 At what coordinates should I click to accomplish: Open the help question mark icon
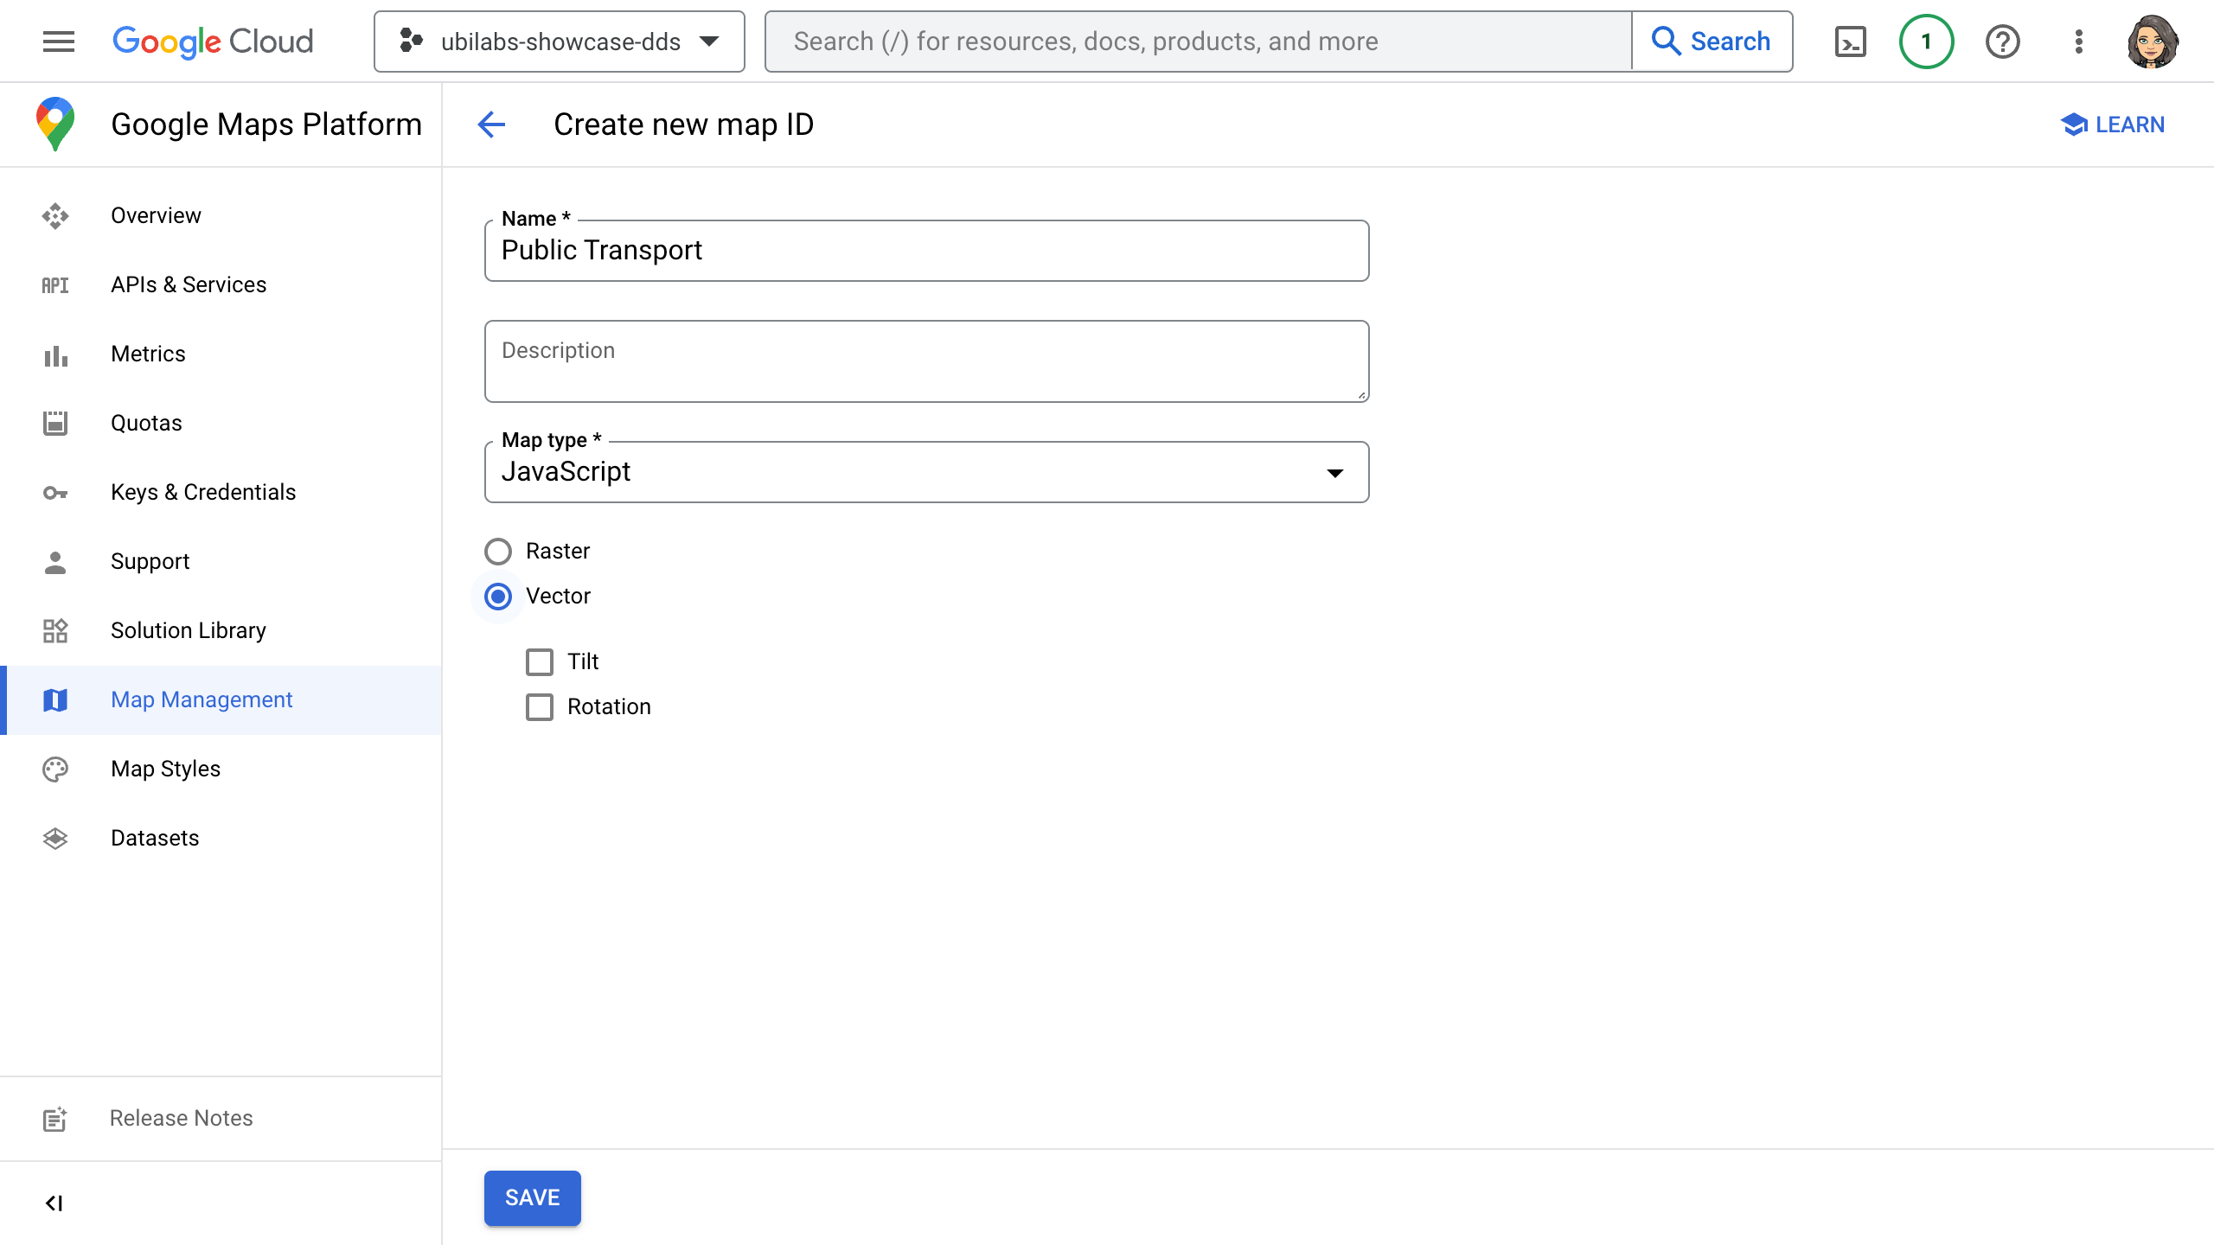tap(2002, 41)
